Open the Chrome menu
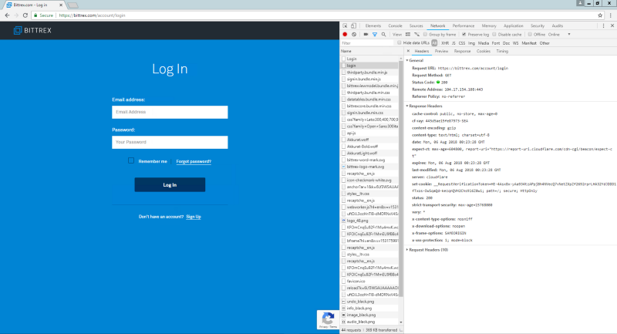This screenshot has height=334, width=617. pyautogui.click(x=610, y=15)
